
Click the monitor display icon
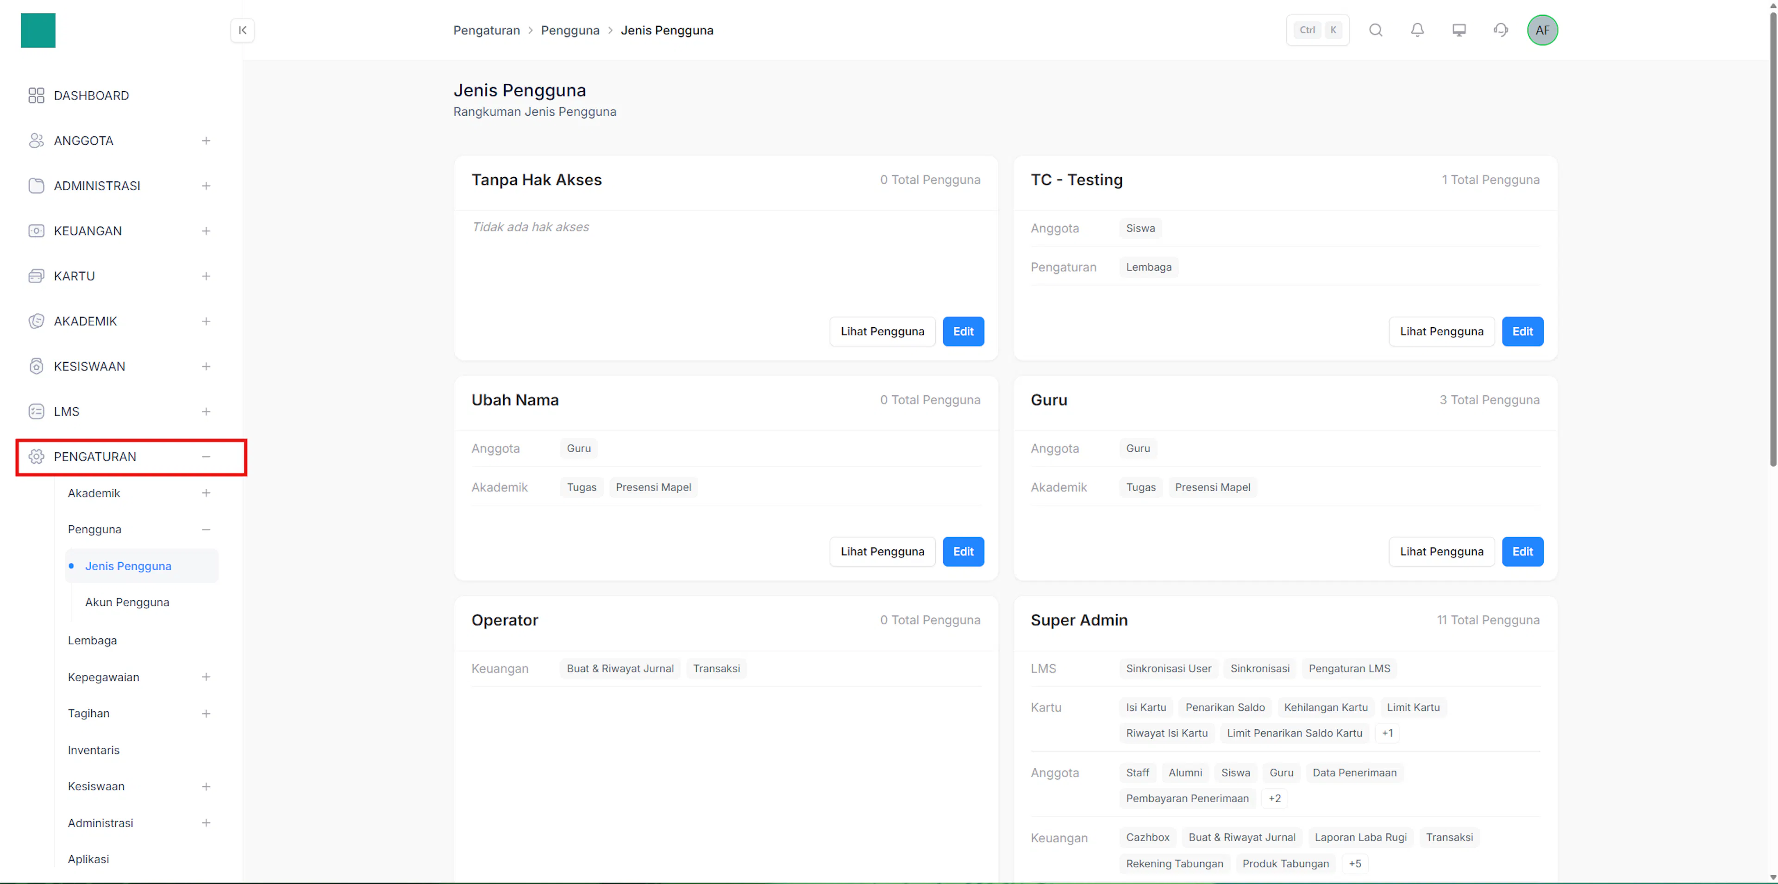1459,31
